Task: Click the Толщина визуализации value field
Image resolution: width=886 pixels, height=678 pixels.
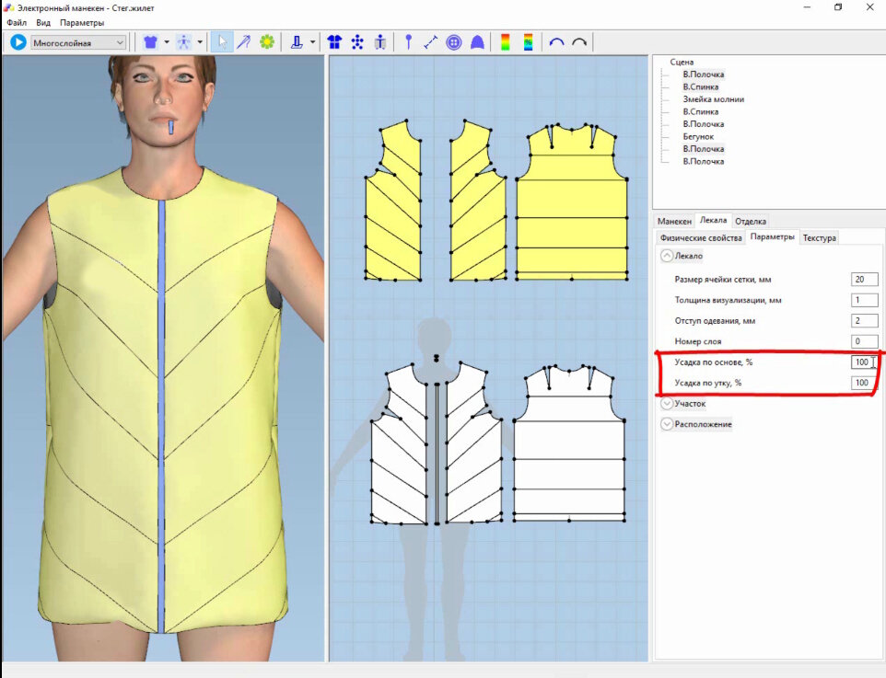Action: coord(865,300)
